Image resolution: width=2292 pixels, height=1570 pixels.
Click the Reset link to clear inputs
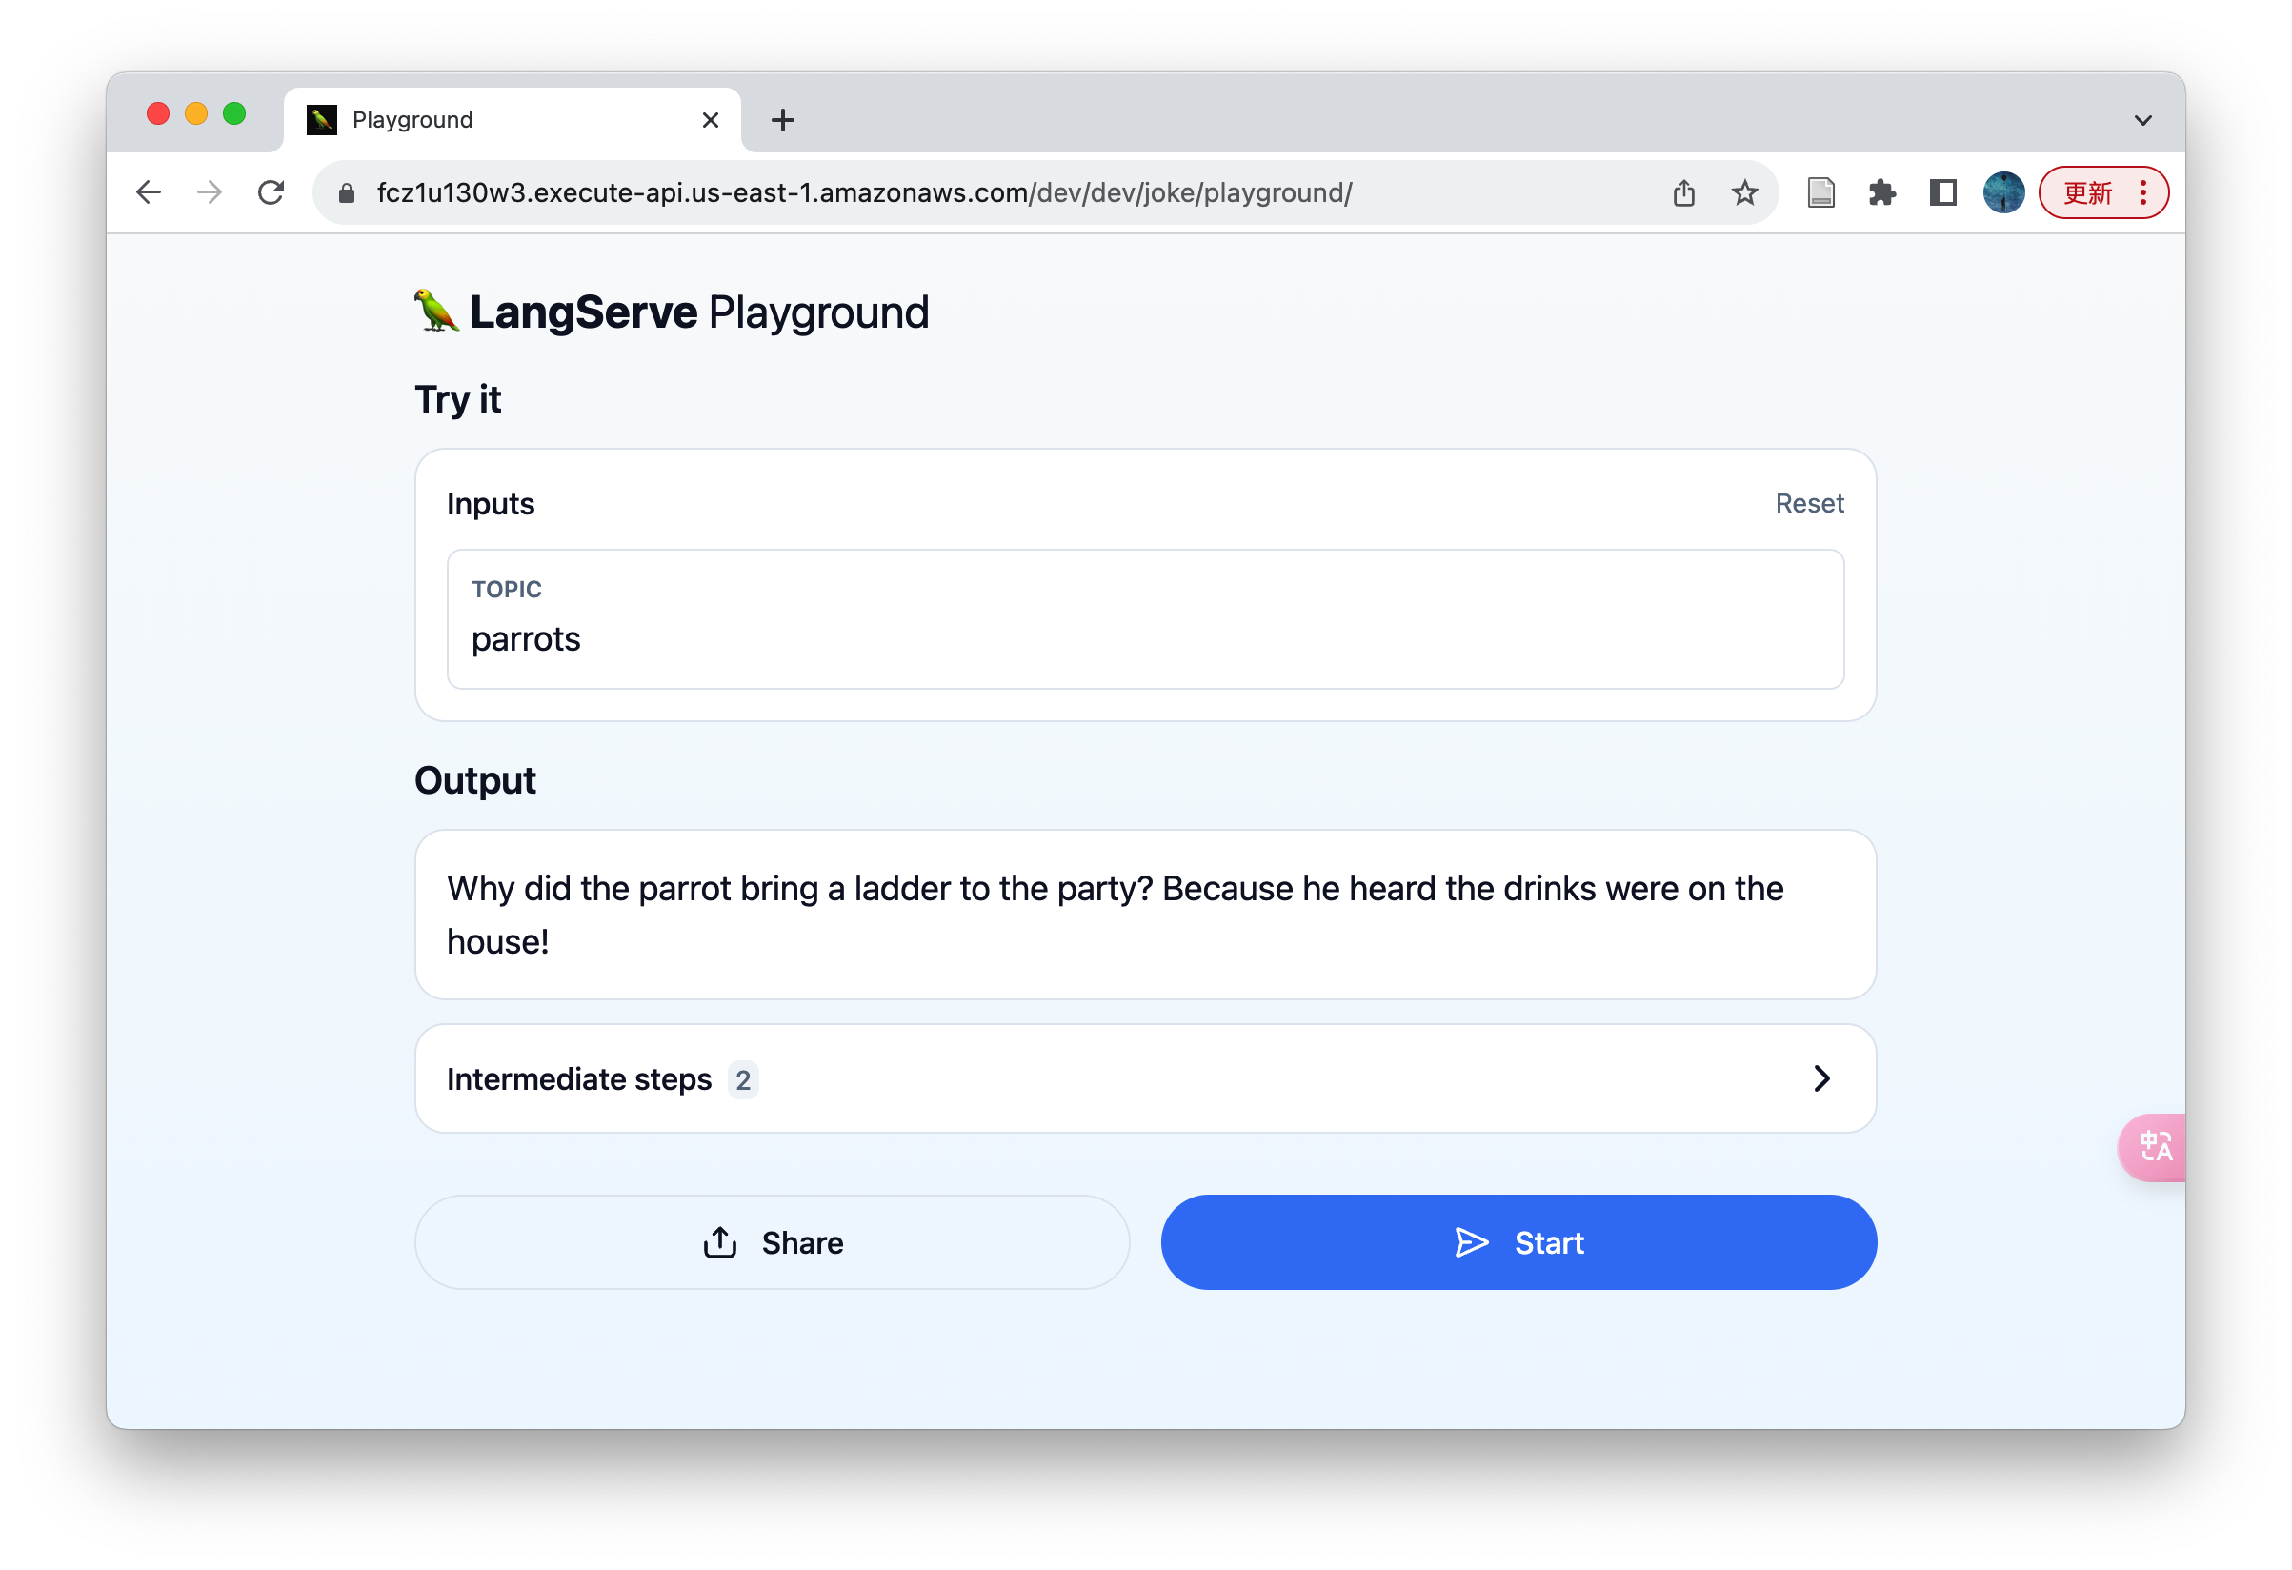(x=1811, y=505)
